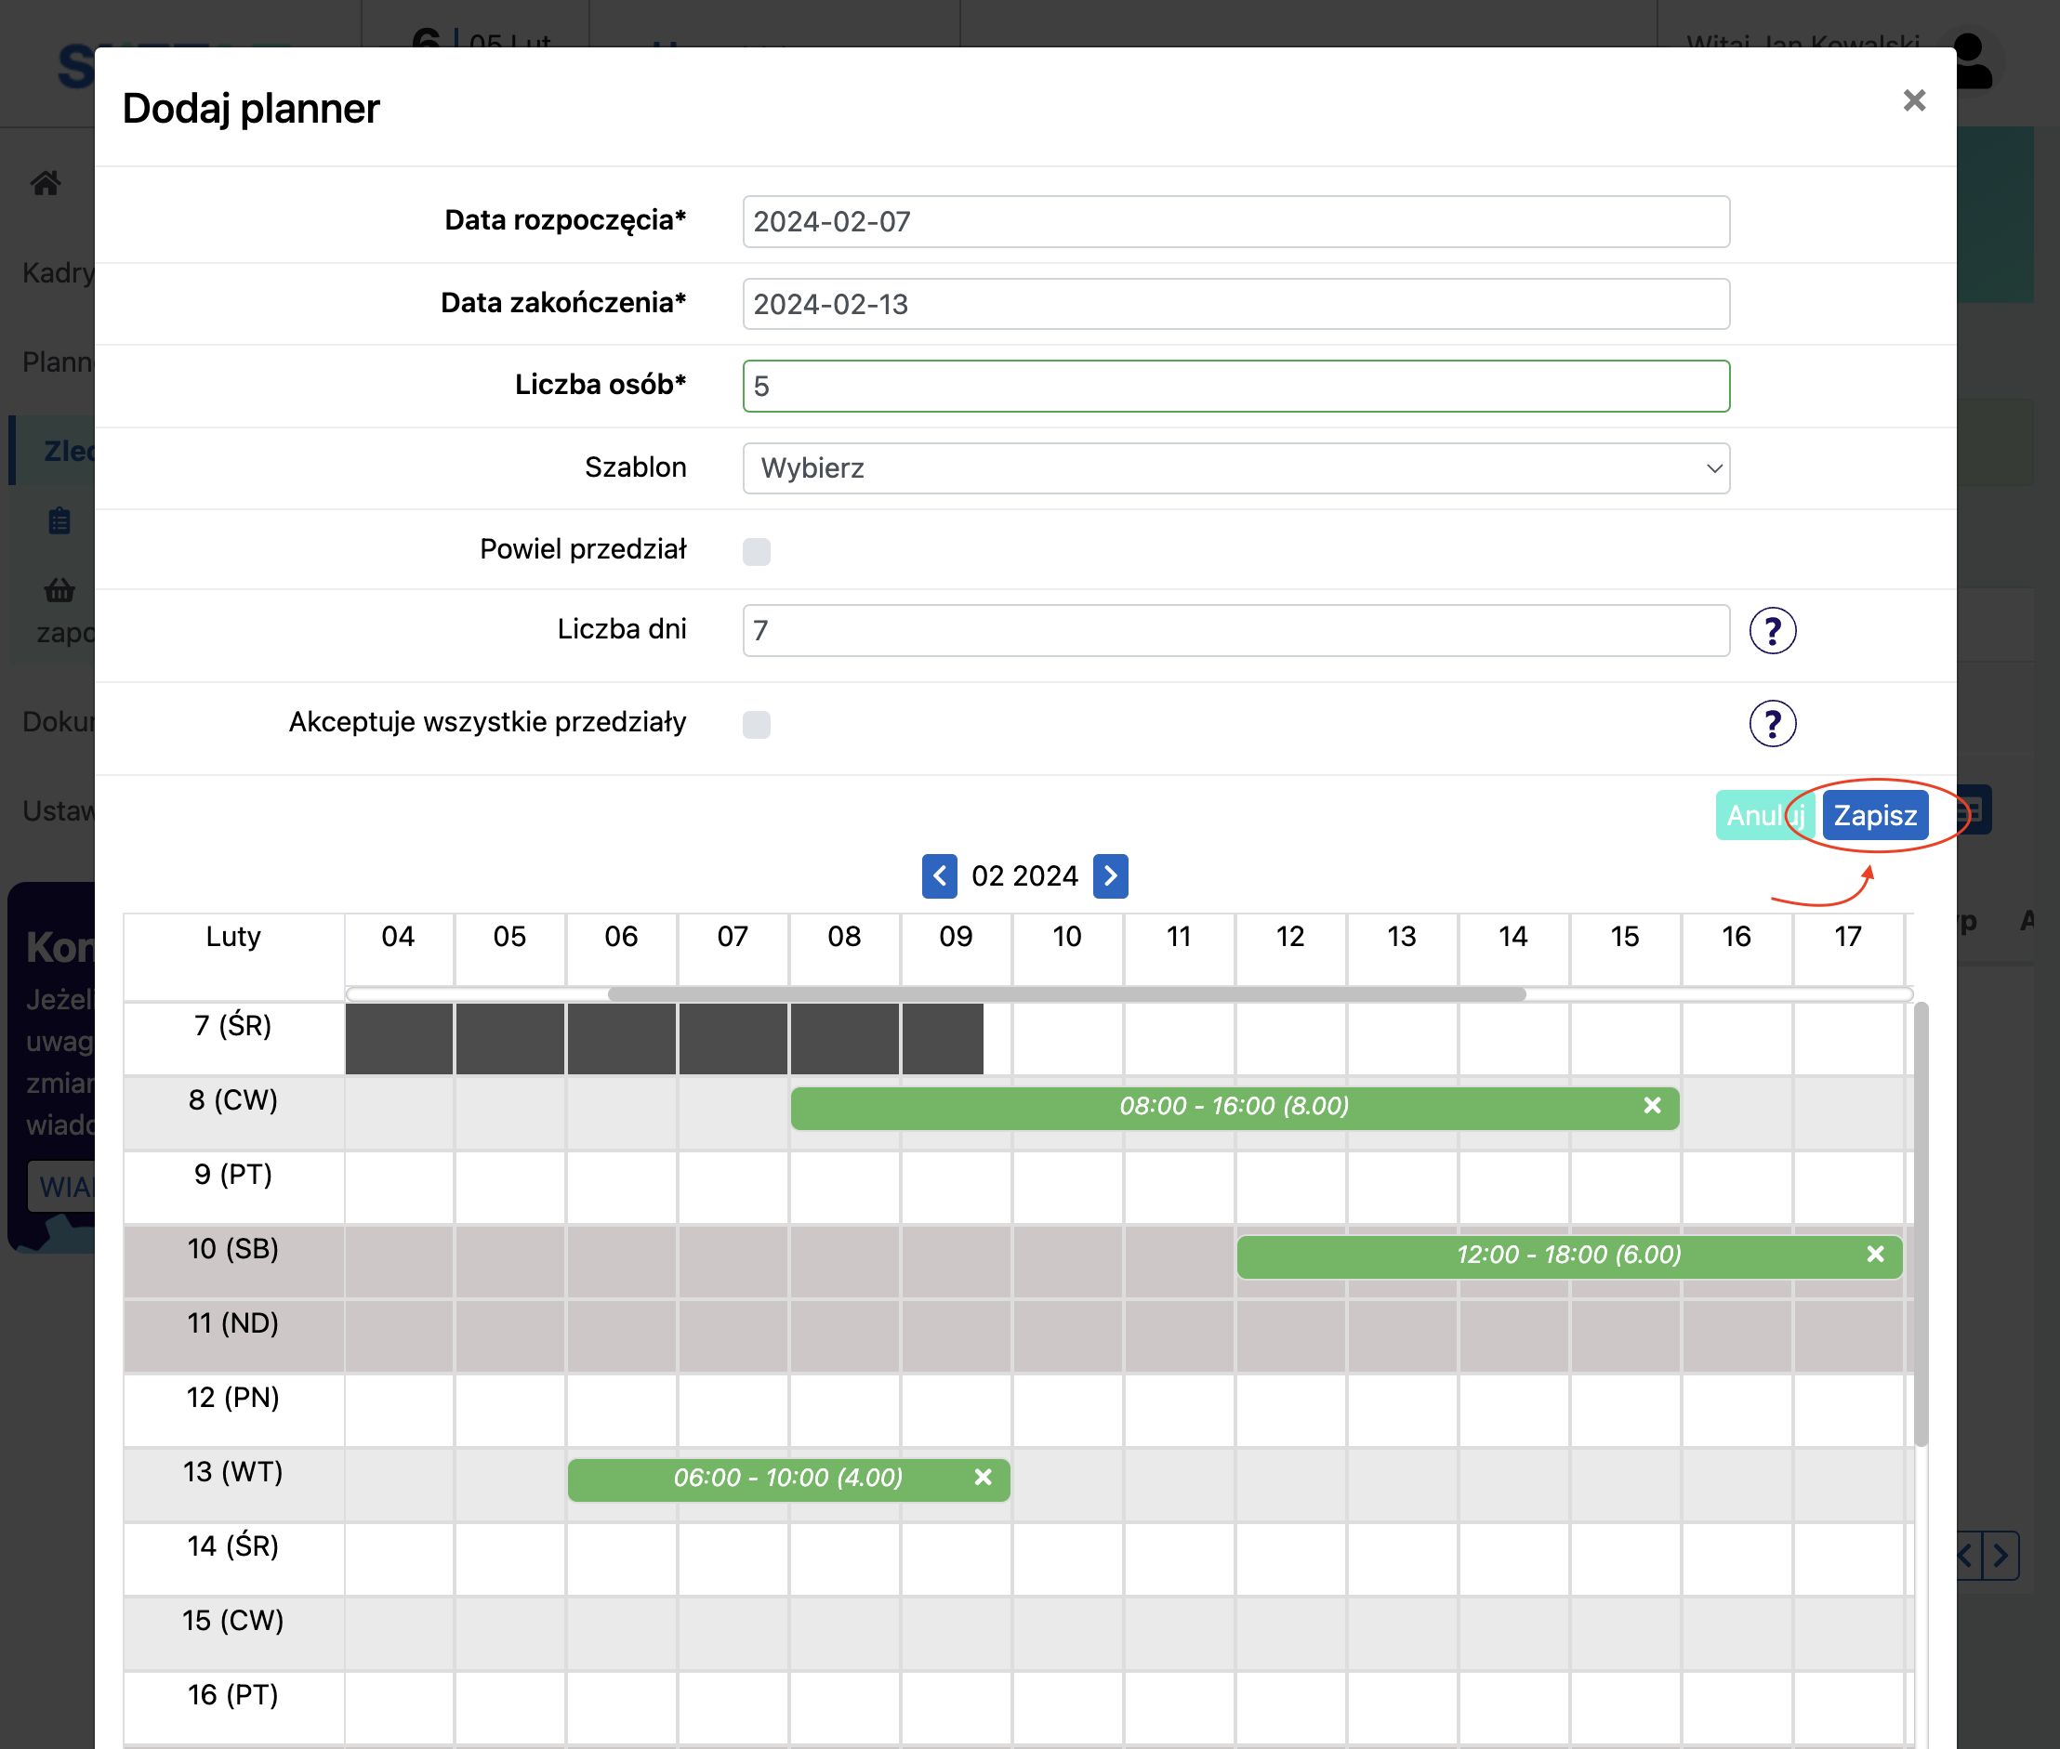Click the clipboard icon in sidebar

point(59,520)
